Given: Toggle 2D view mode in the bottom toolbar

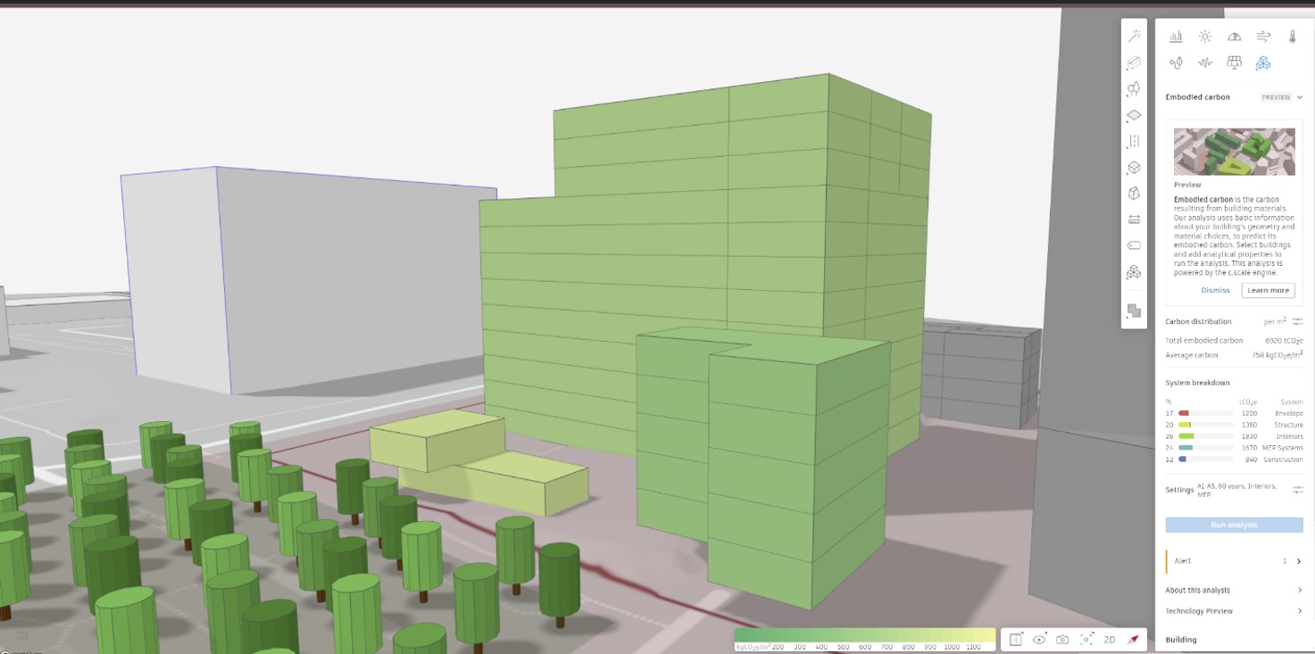Looking at the screenshot, I should [x=1110, y=639].
